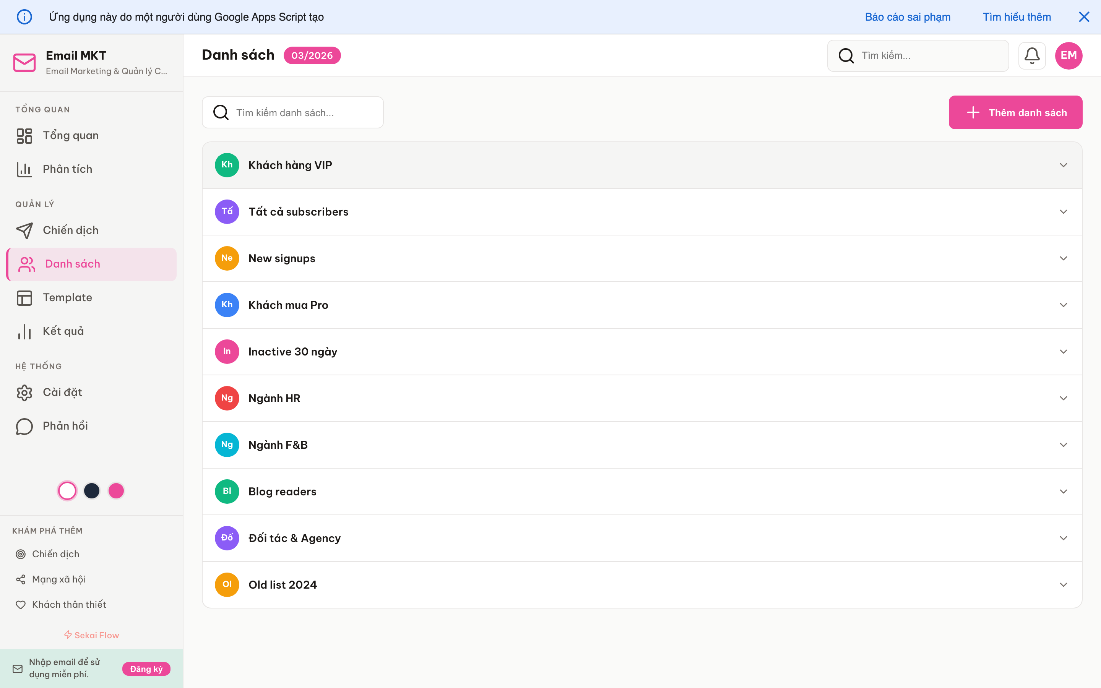
Task: Click the notification bell icon
Action: click(x=1032, y=55)
